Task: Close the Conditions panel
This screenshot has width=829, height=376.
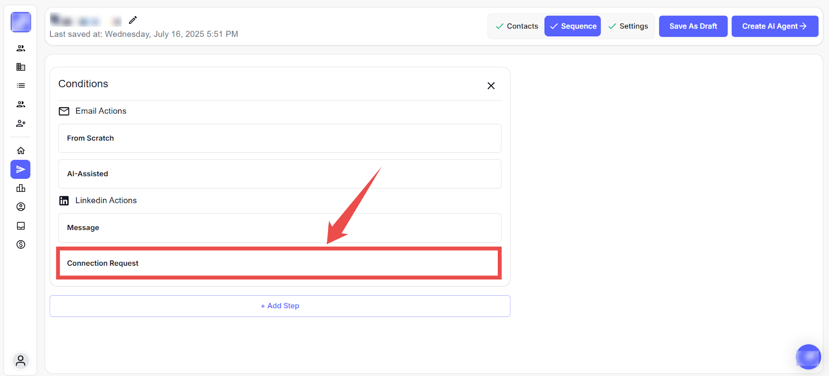Action: 491,86
